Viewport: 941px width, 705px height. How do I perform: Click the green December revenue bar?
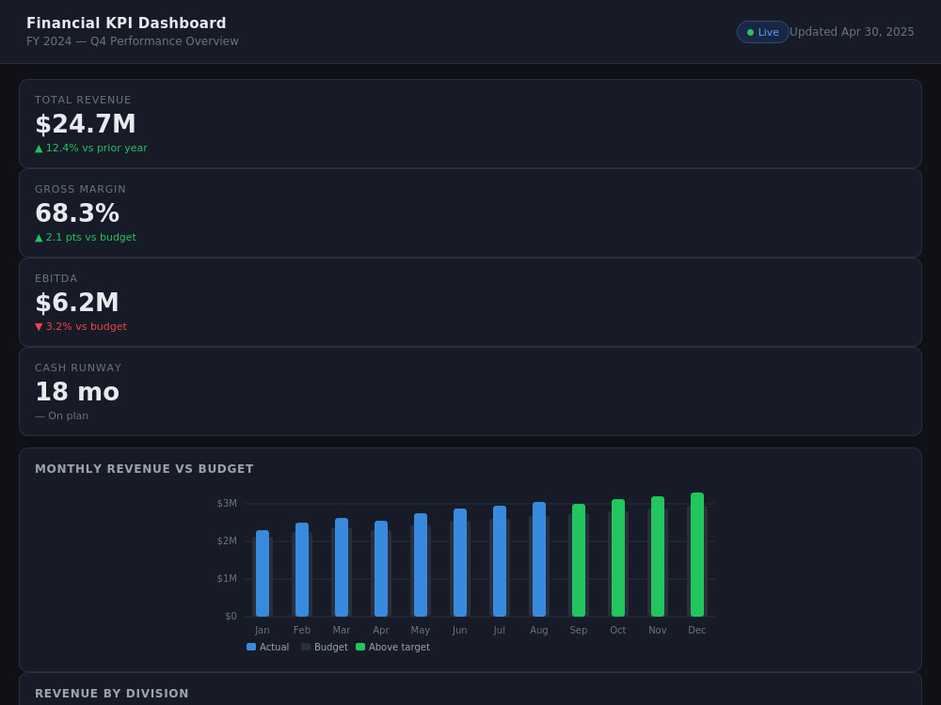click(697, 555)
